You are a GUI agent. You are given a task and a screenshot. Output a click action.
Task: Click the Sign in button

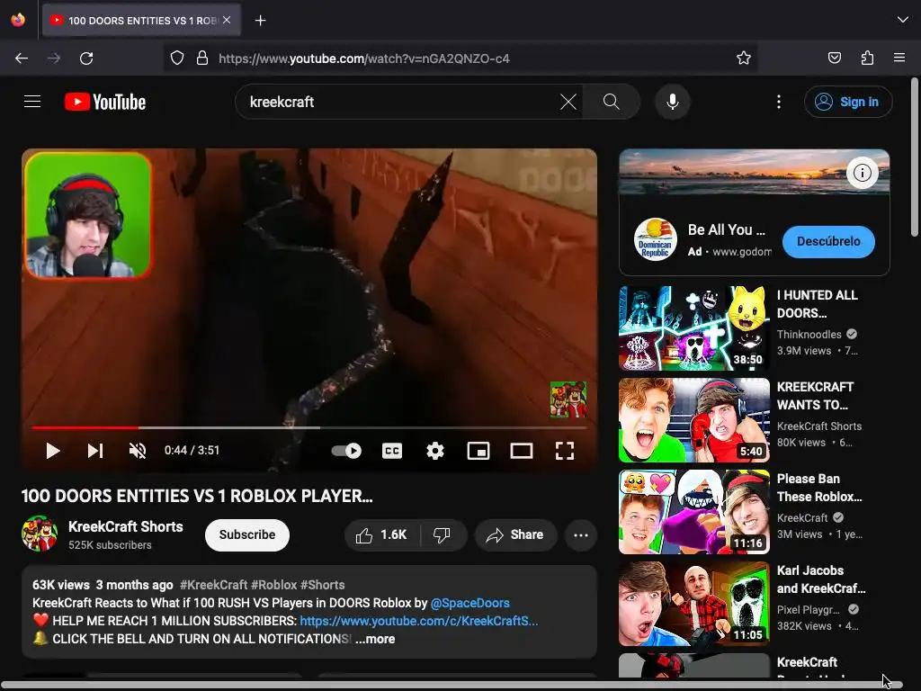point(848,102)
